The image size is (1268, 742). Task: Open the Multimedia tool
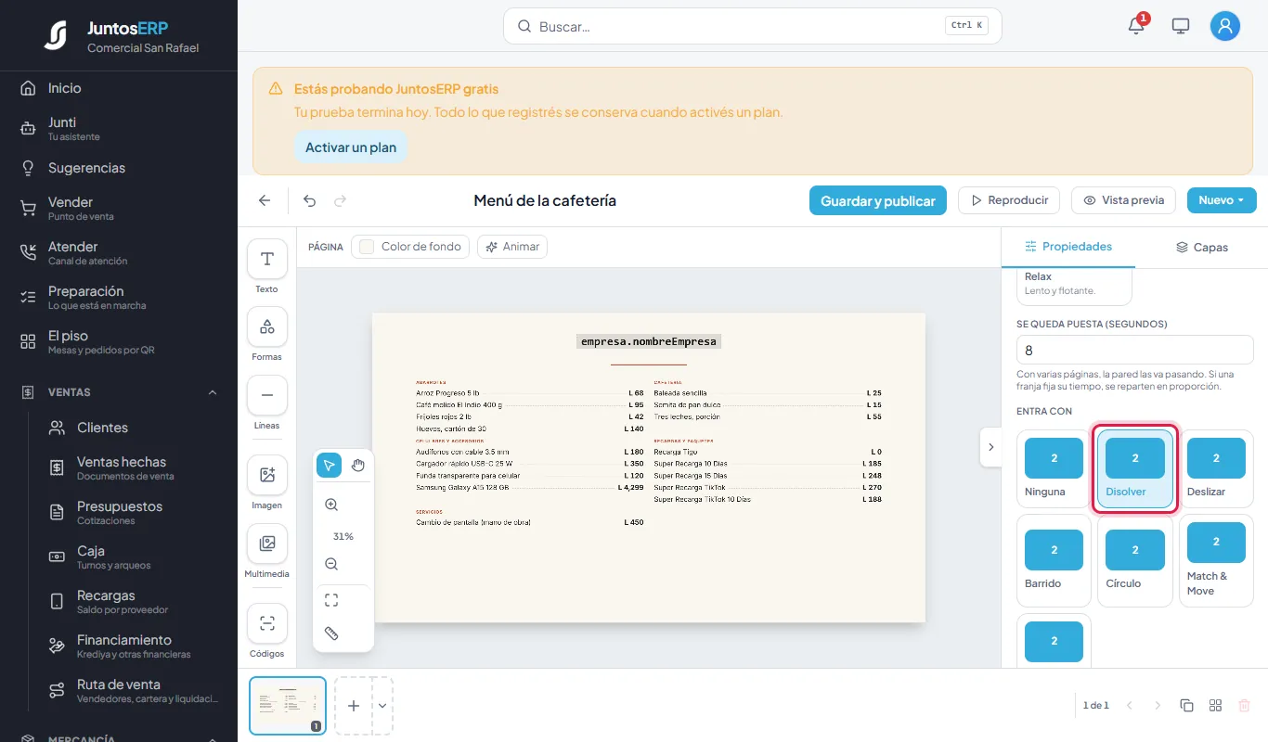(x=267, y=544)
